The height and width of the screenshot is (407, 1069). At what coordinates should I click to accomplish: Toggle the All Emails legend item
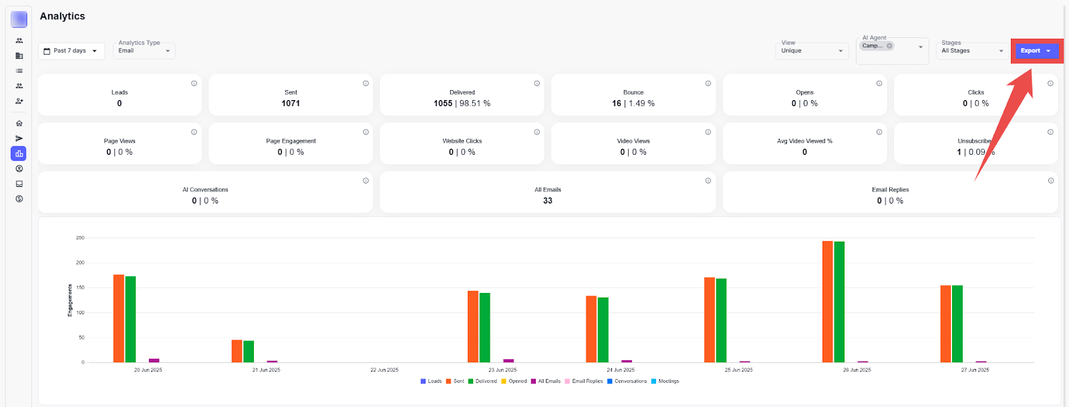[x=546, y=382]
